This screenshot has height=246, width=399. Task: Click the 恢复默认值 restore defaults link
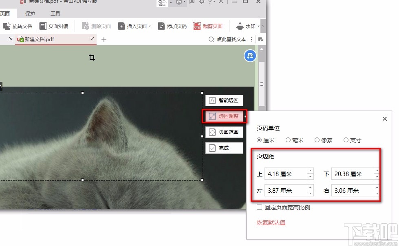[x=271, y=222]
